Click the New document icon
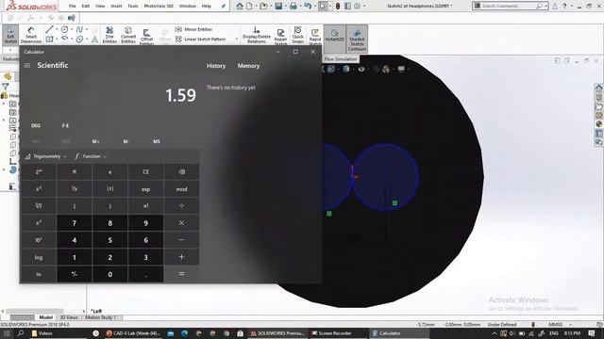Screen dimensions: 604x339 [249, 6]
